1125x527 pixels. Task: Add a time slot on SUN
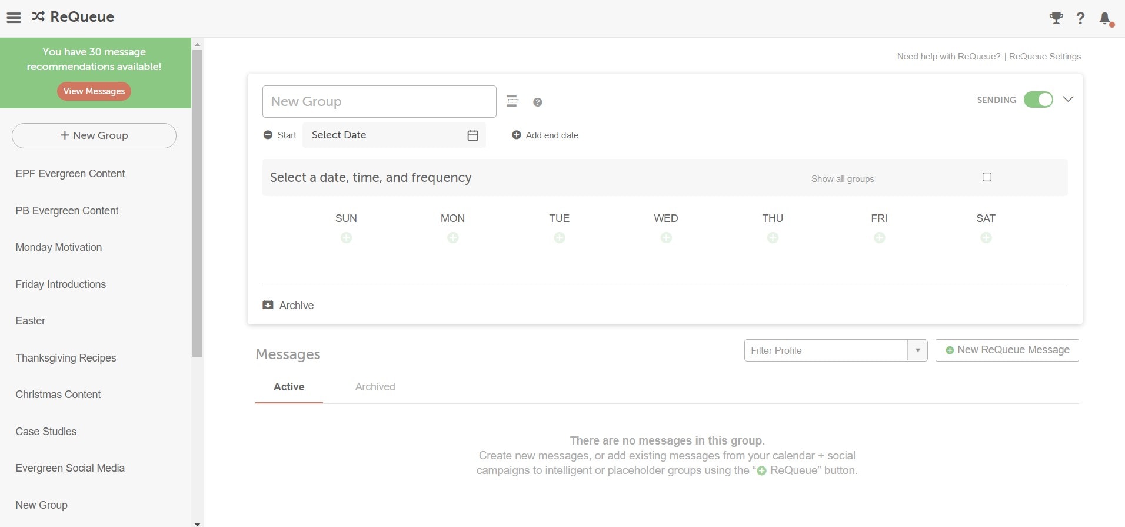click(346, 238)
